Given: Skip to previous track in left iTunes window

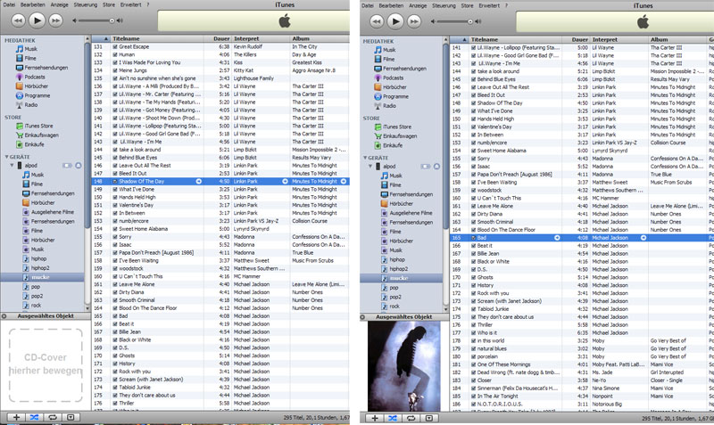Looking at the screenshot, I should point(18,20).
